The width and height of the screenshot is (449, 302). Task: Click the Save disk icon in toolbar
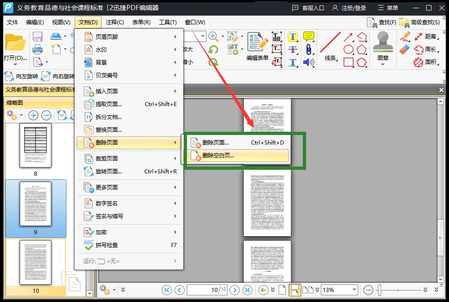point(38,37)
